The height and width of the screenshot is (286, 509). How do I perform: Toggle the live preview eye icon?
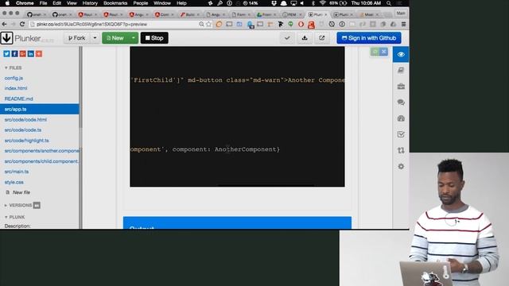pos(401,55)
